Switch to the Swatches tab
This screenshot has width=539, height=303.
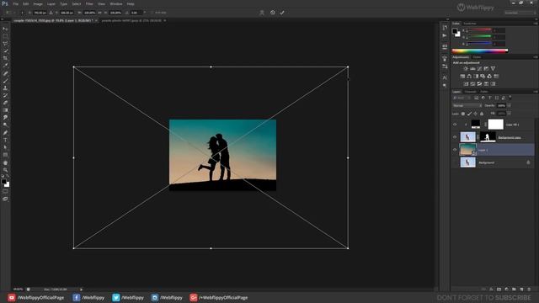(x=470, y=24)
